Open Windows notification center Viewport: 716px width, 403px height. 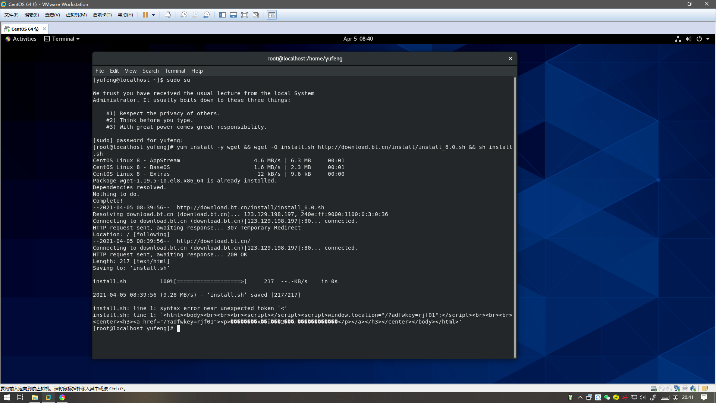point(704,397)
